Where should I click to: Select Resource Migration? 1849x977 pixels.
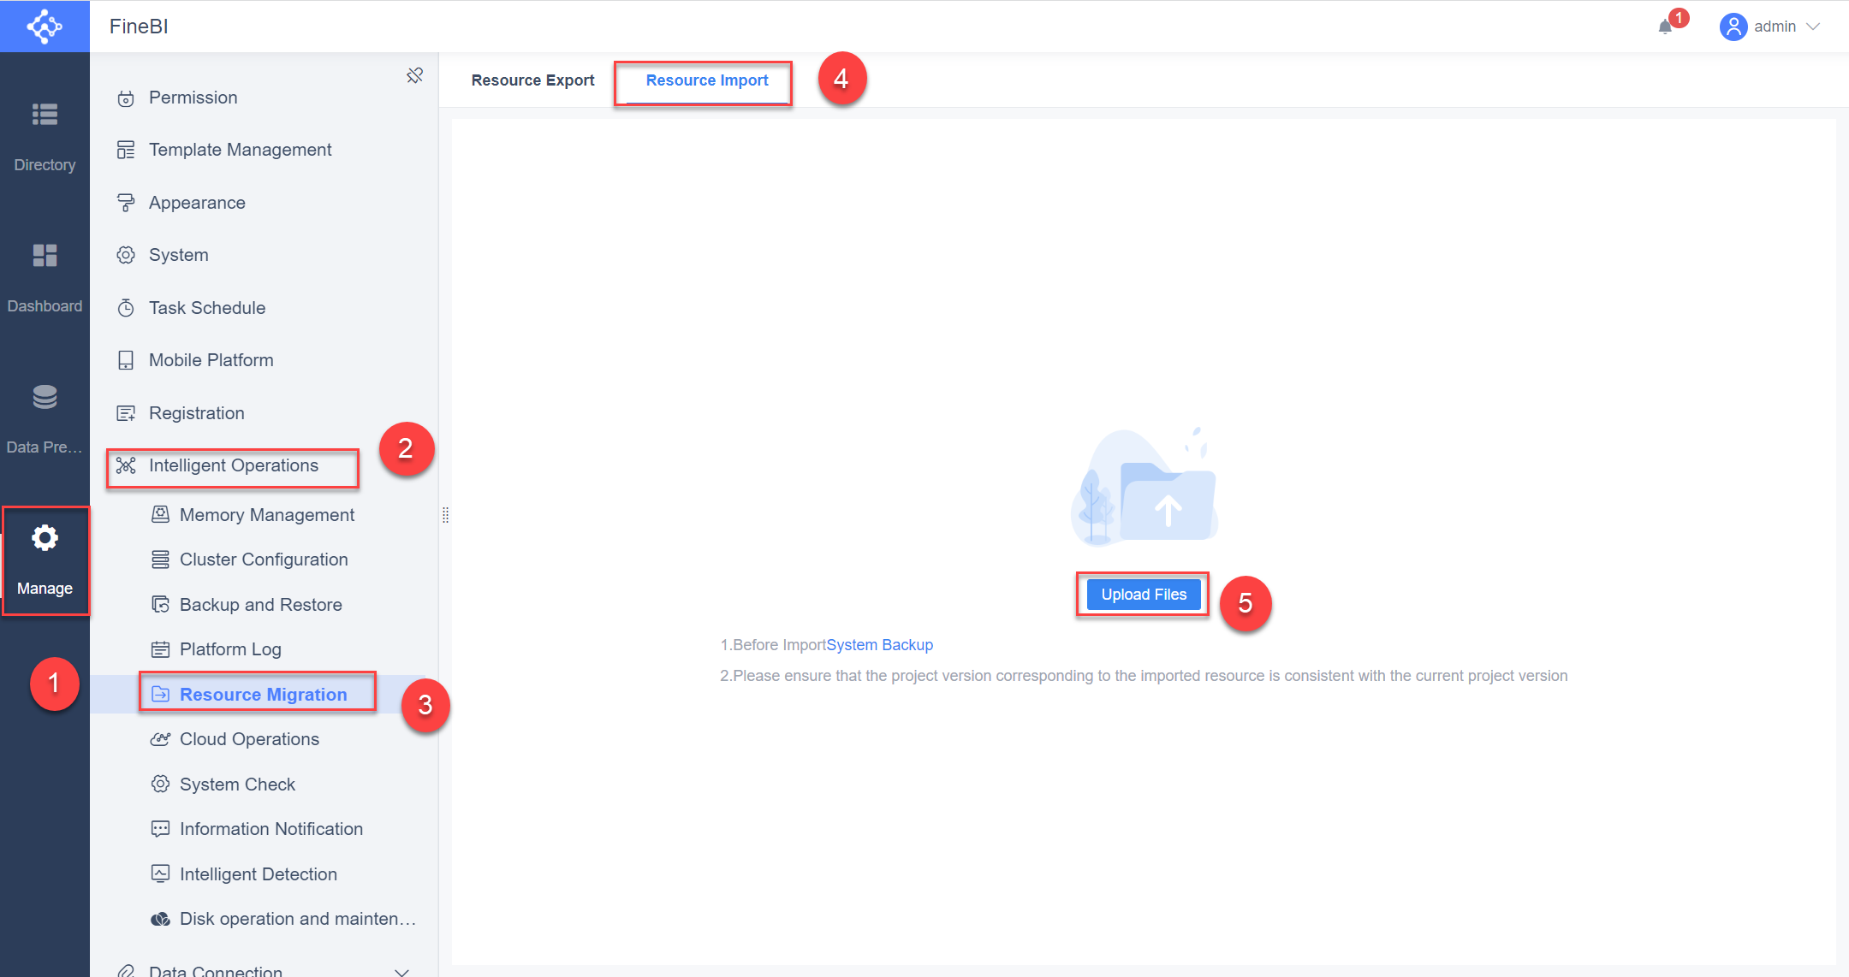click(265, 695)
